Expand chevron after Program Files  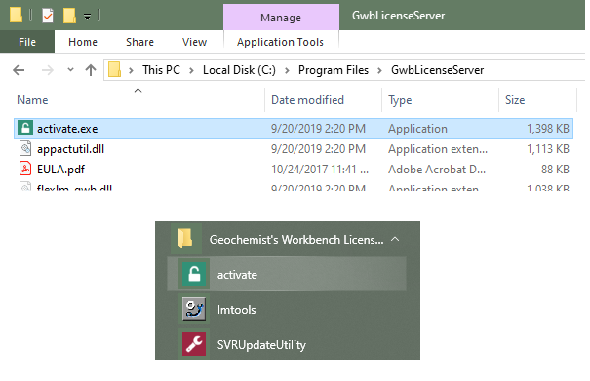[379, 70]
